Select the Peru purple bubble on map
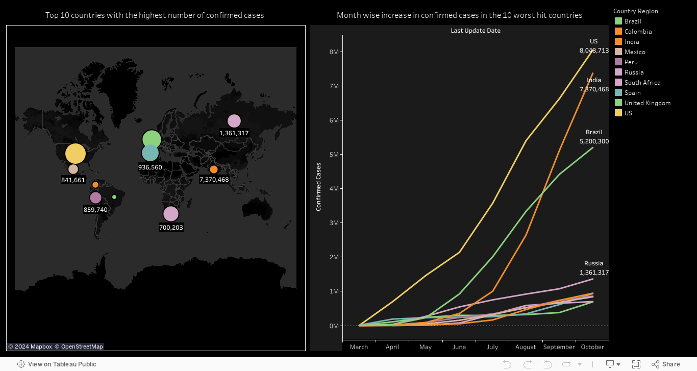697x371 pixels. (95, 197)
